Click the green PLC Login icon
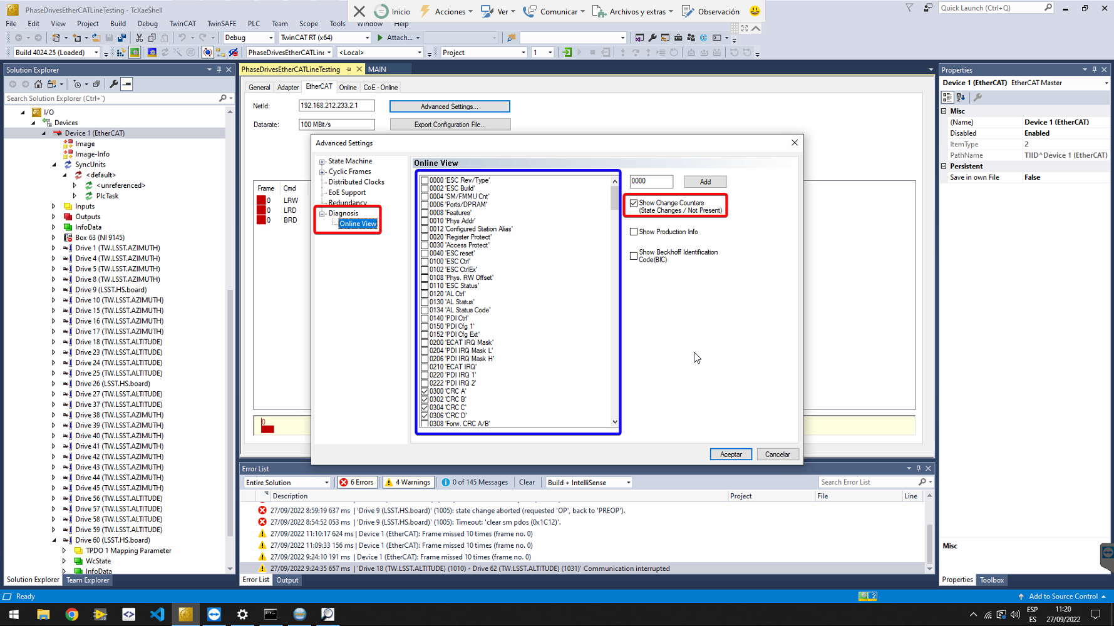Image resolution: width=1114 pixels, height=626 pixels. point(567,53)
